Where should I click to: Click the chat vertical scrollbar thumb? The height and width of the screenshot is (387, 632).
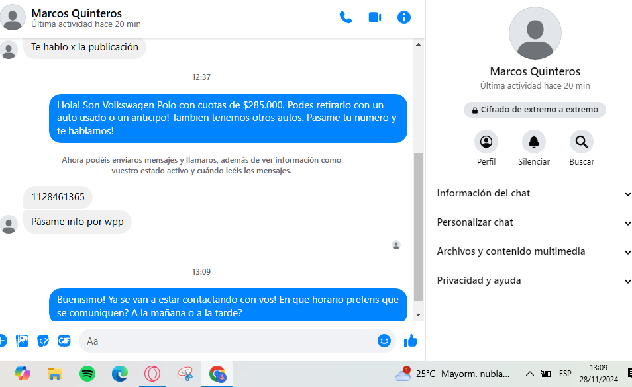[x=418, y=226]
